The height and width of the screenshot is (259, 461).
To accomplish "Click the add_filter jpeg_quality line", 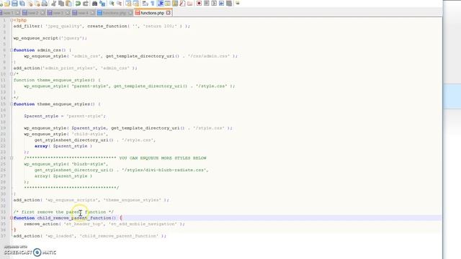I will (102, 26).
